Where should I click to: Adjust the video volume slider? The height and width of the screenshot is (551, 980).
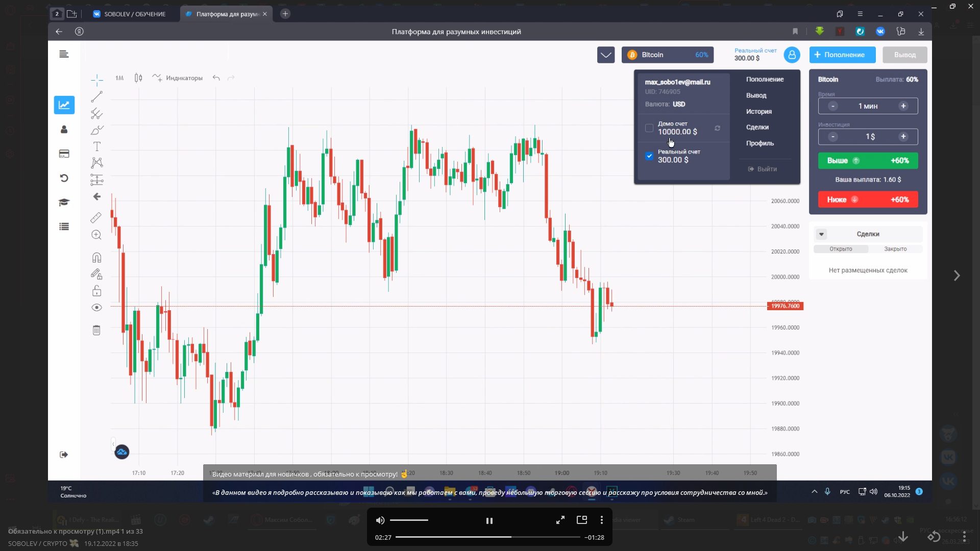point(409,520)
